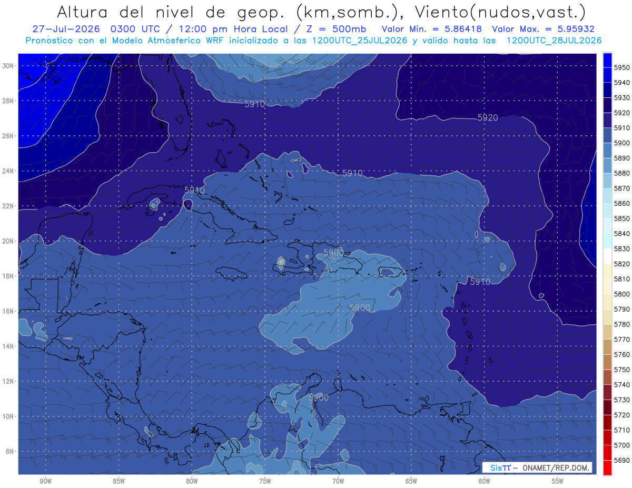Click the 5850 color scale label
Viewport: 632px width, 488px height.
622,218
